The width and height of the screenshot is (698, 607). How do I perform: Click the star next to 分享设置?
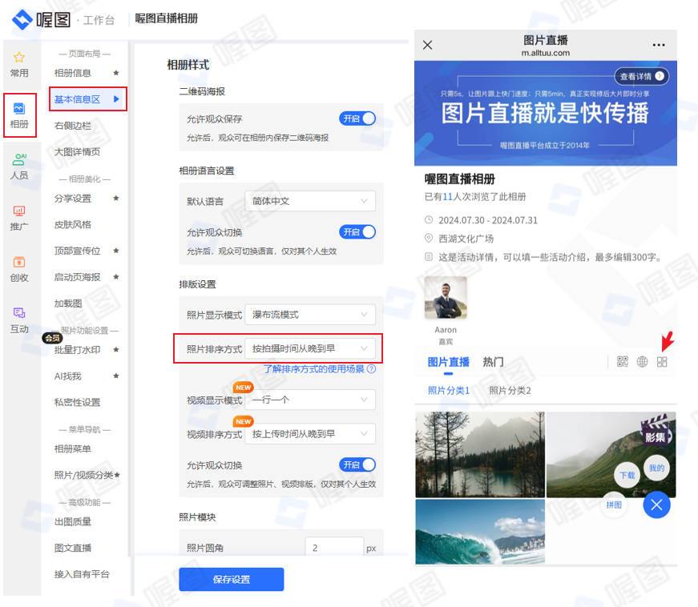click(116, 199)
